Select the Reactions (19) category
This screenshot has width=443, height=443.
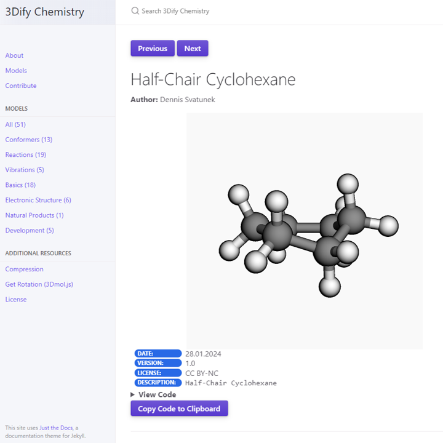tap(26, 155)
